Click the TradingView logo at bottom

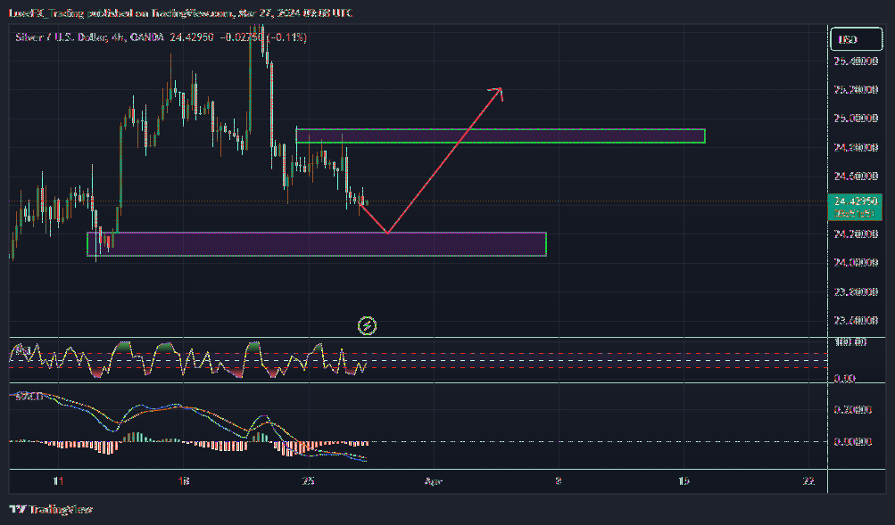pos(52,509)
